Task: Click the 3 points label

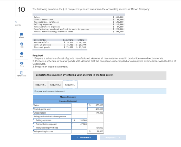Action: coord(18,24)
